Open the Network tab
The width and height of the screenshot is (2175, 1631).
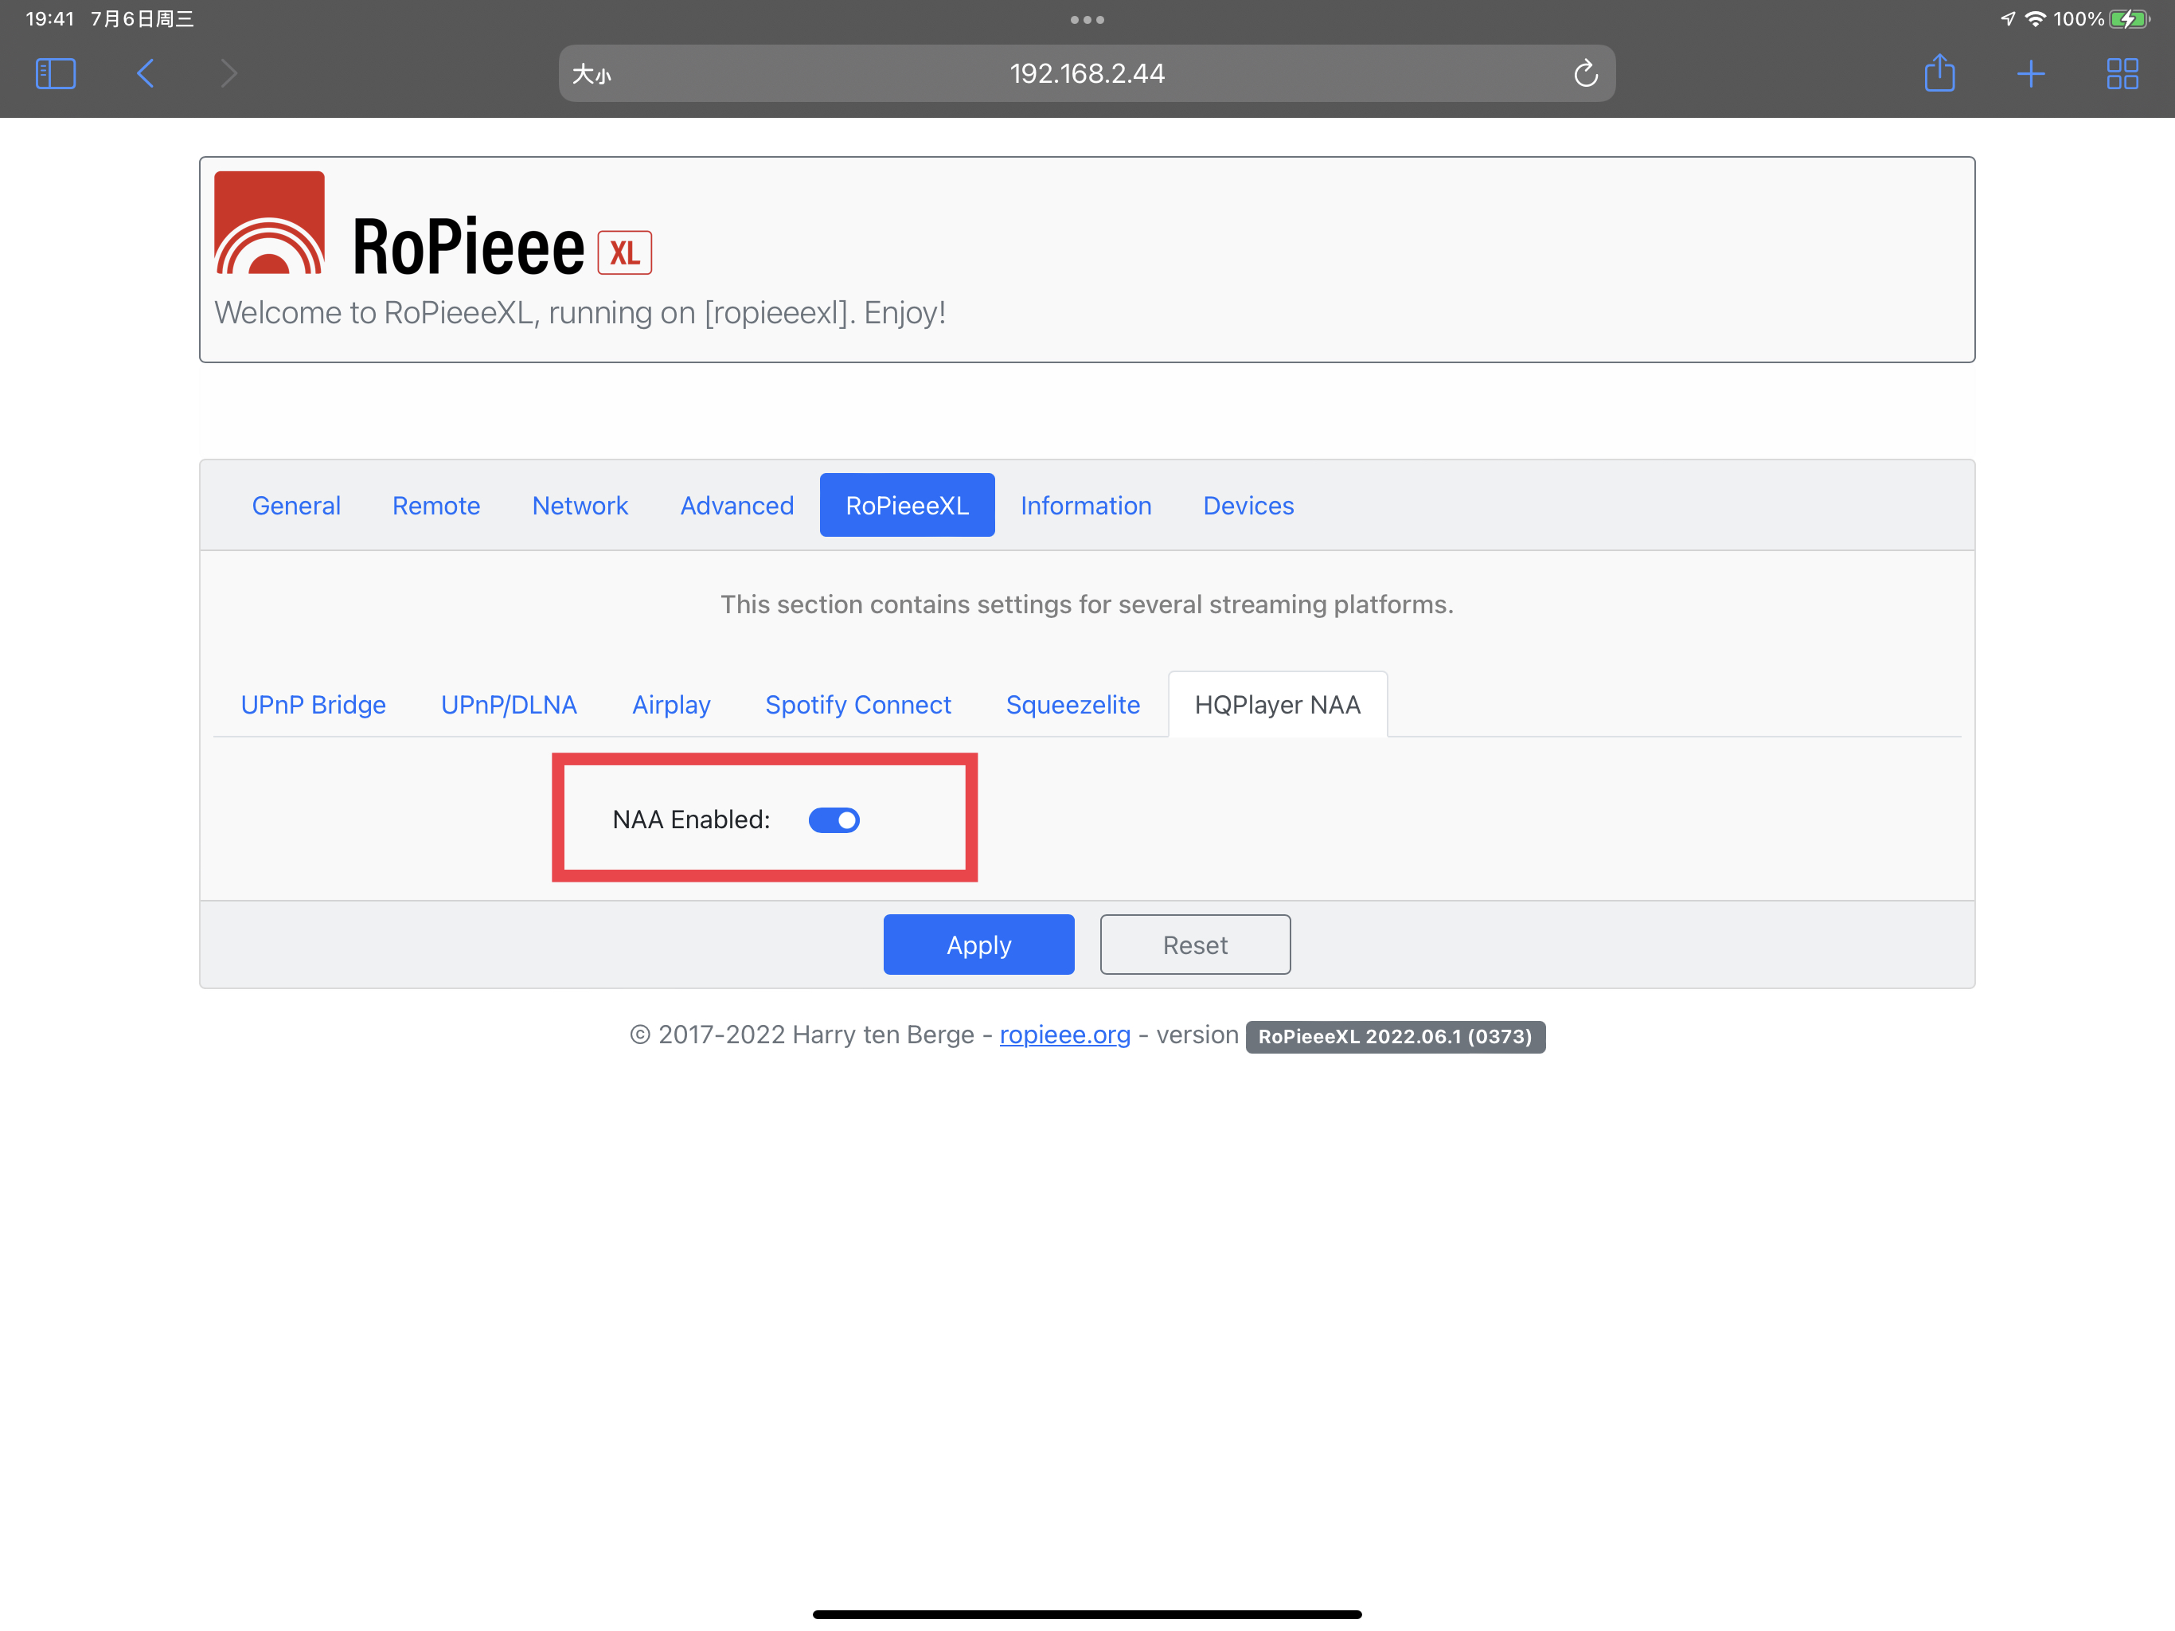tap(580, 505)
